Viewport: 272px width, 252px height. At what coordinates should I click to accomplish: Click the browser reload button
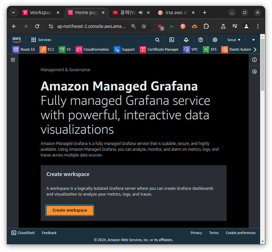pyautogui.click(x=37, y=26)
